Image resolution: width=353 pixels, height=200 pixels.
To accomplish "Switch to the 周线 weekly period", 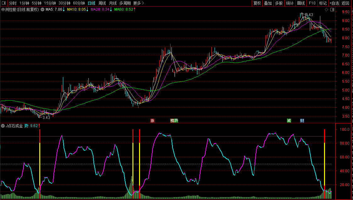I will coord(102,3).
